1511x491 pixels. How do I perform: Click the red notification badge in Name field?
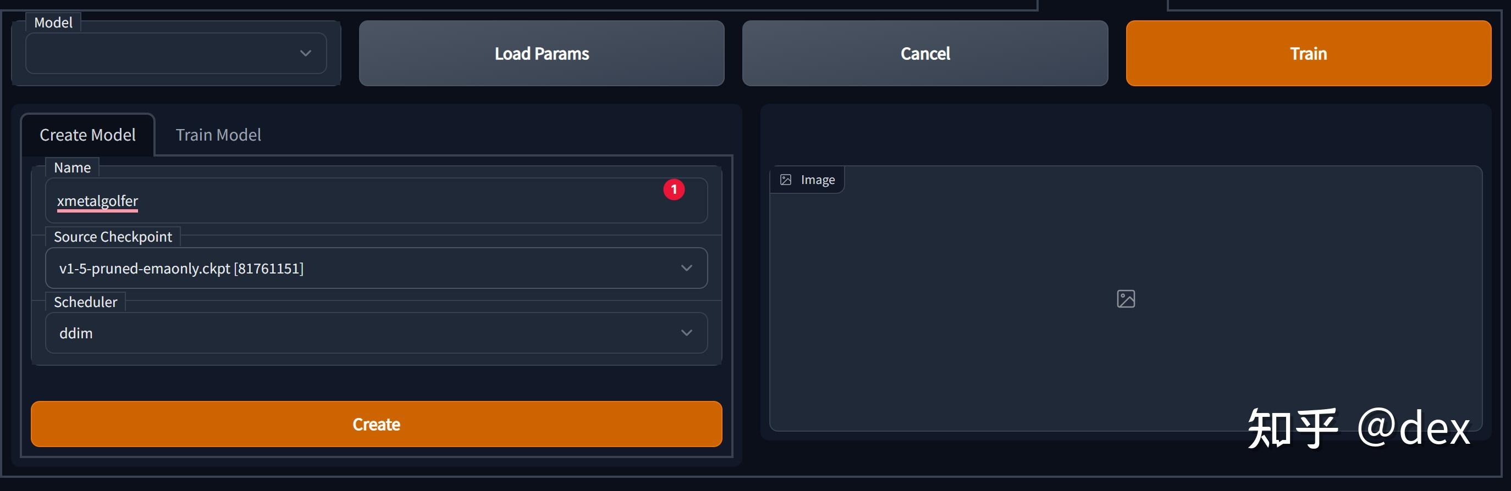(x=674, y=189)
